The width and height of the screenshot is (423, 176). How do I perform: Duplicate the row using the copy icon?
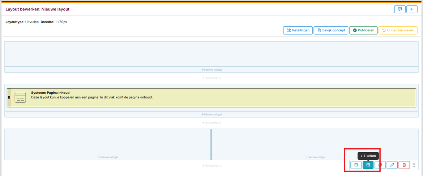tap(380, 165)
